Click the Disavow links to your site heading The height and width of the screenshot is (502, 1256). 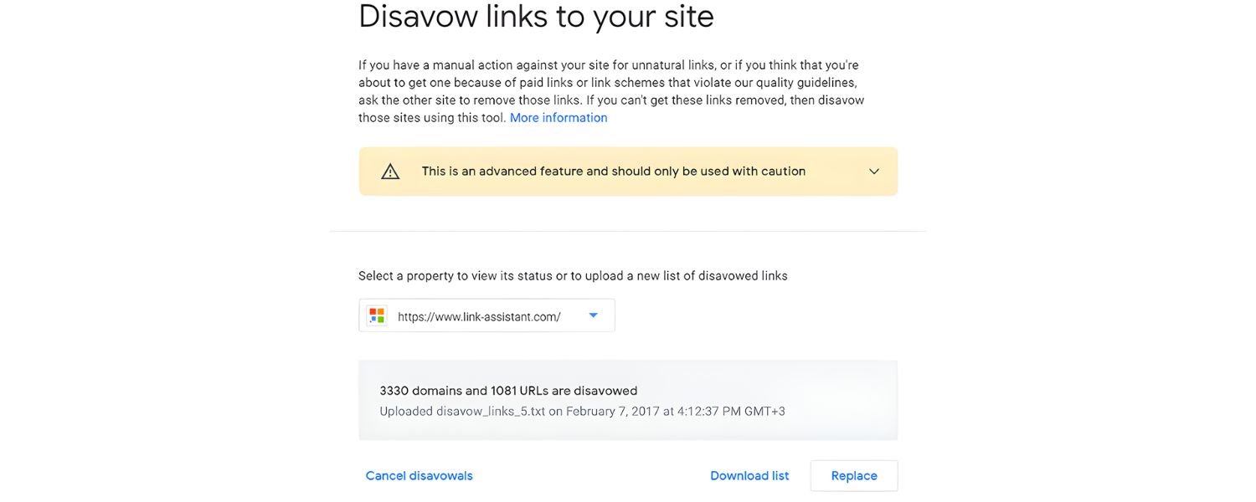(536, 17)
